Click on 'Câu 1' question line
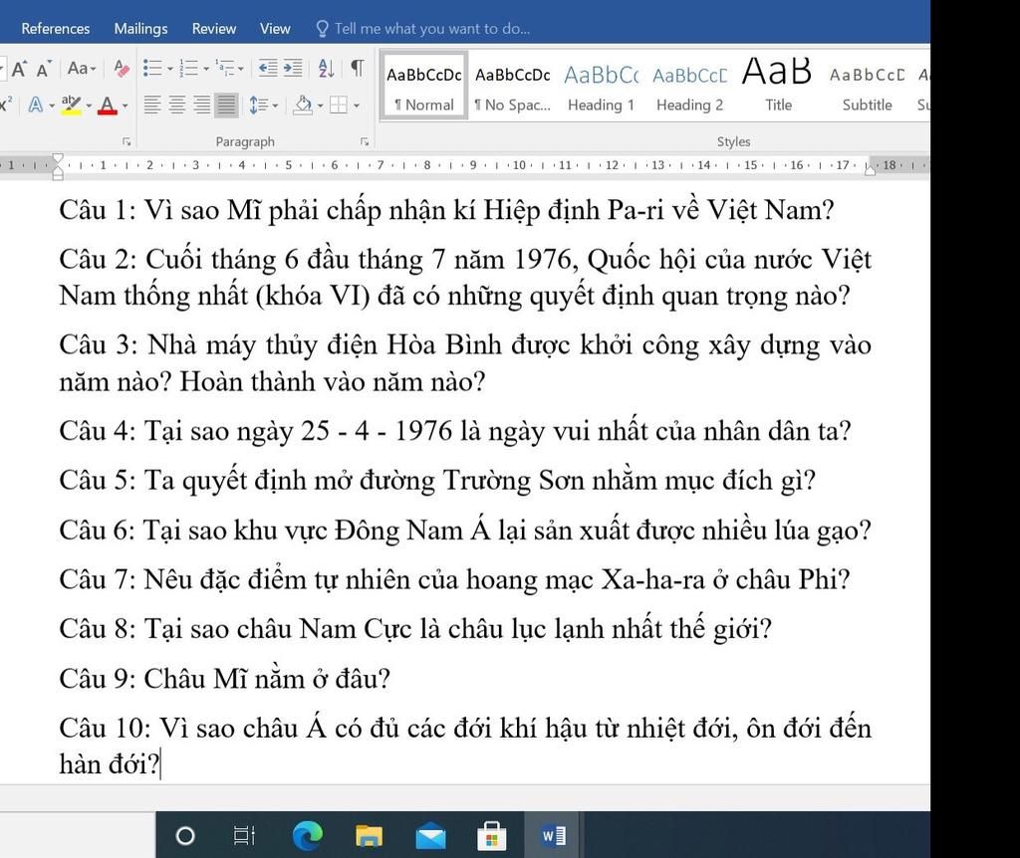Viewport: 1020px width, 858px height. [x=446, y=210]
